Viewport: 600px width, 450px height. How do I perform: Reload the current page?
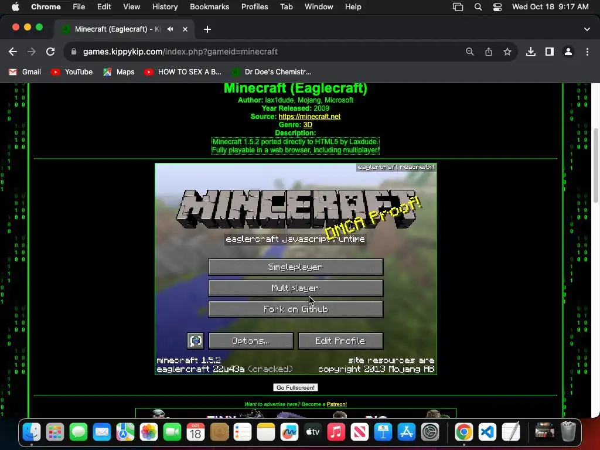(x=50, y=52)
